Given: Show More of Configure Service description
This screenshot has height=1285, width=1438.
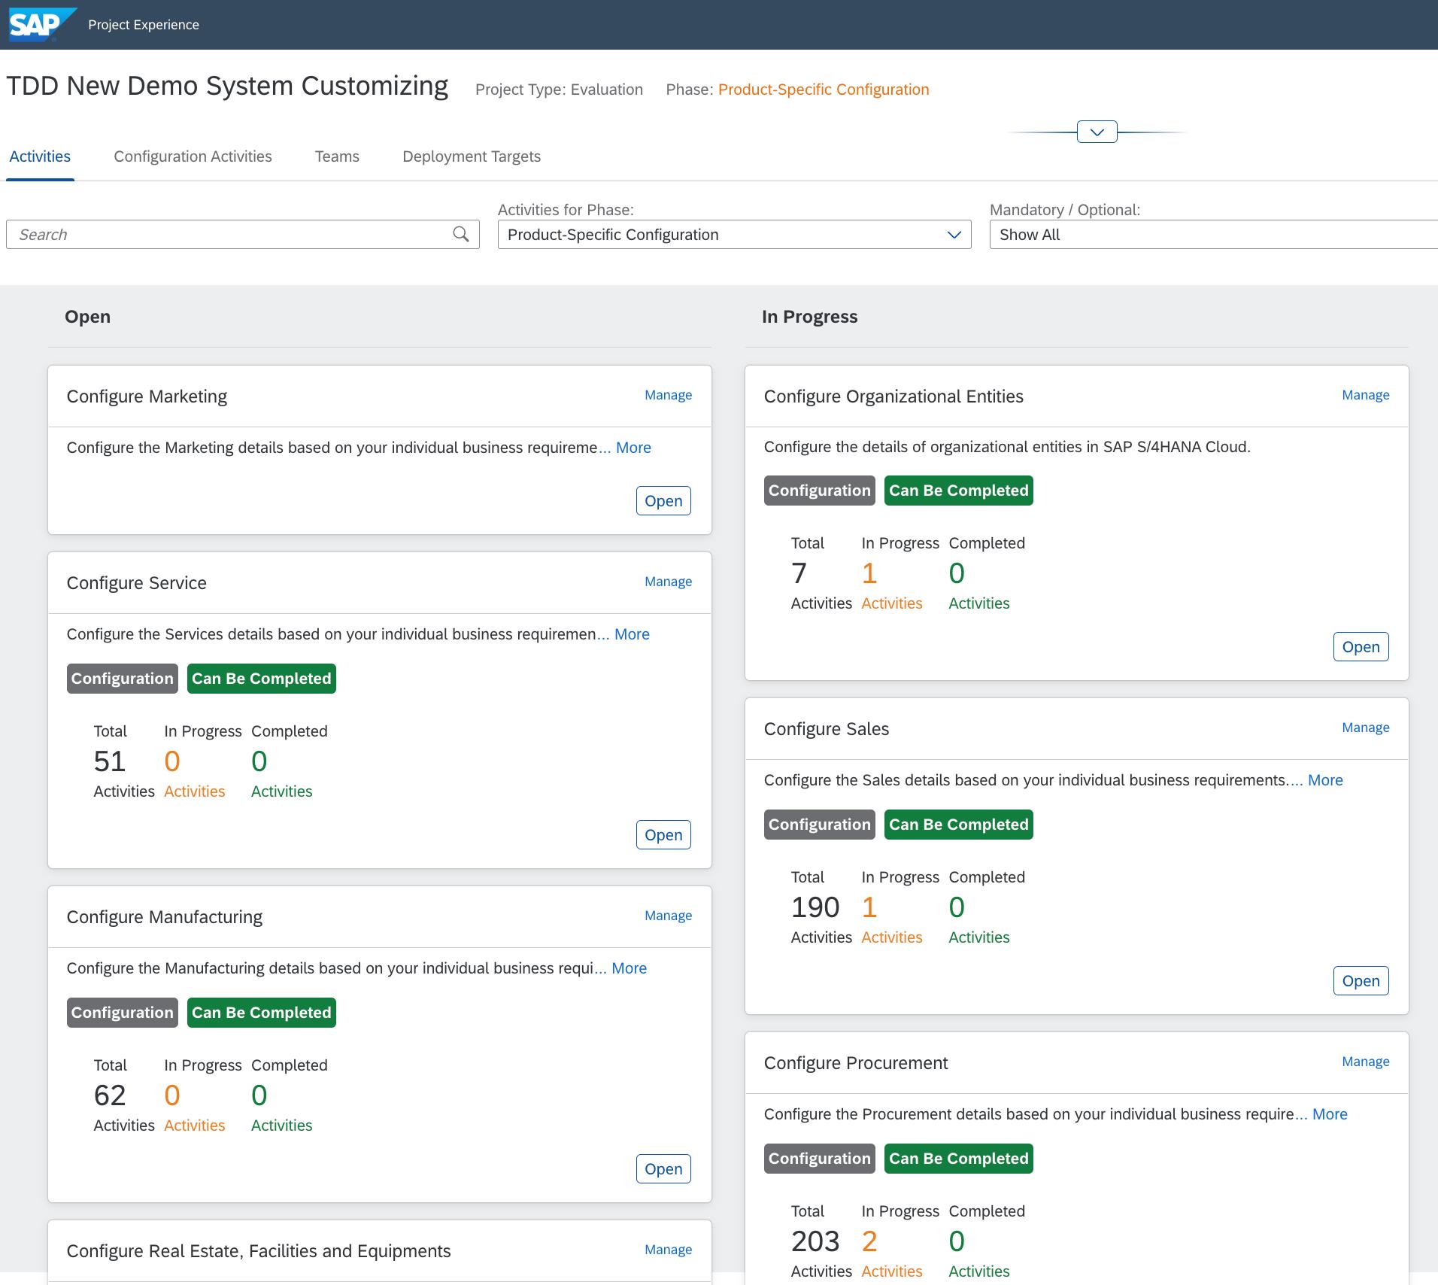Looking at the screenshot, I should [x=632, y=634].
